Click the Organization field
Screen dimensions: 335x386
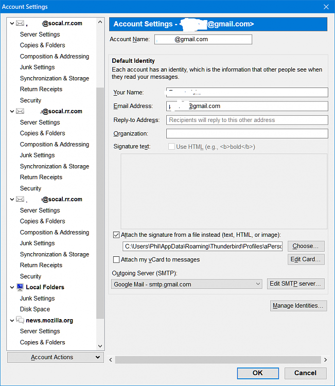tap(247, 134)
